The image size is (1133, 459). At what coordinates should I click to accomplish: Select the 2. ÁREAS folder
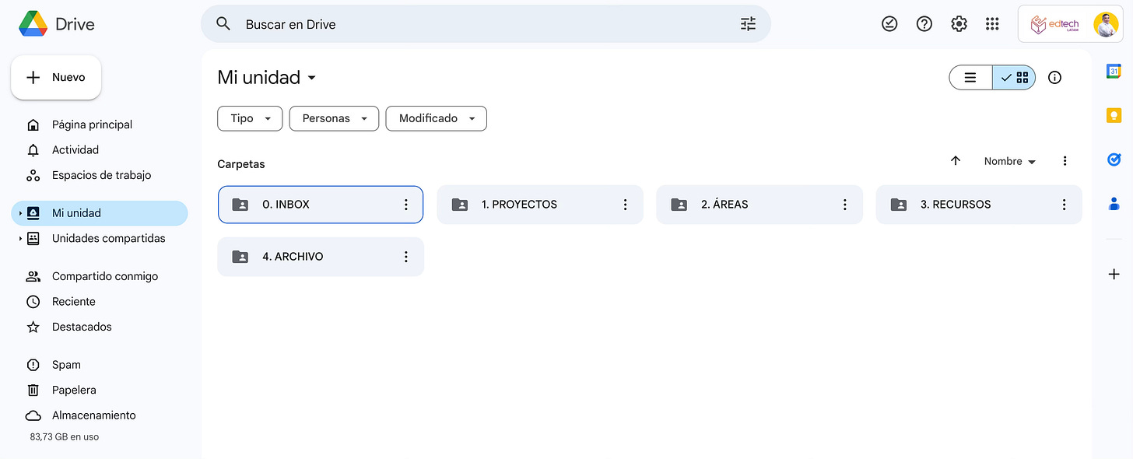(x=759, y=205)
